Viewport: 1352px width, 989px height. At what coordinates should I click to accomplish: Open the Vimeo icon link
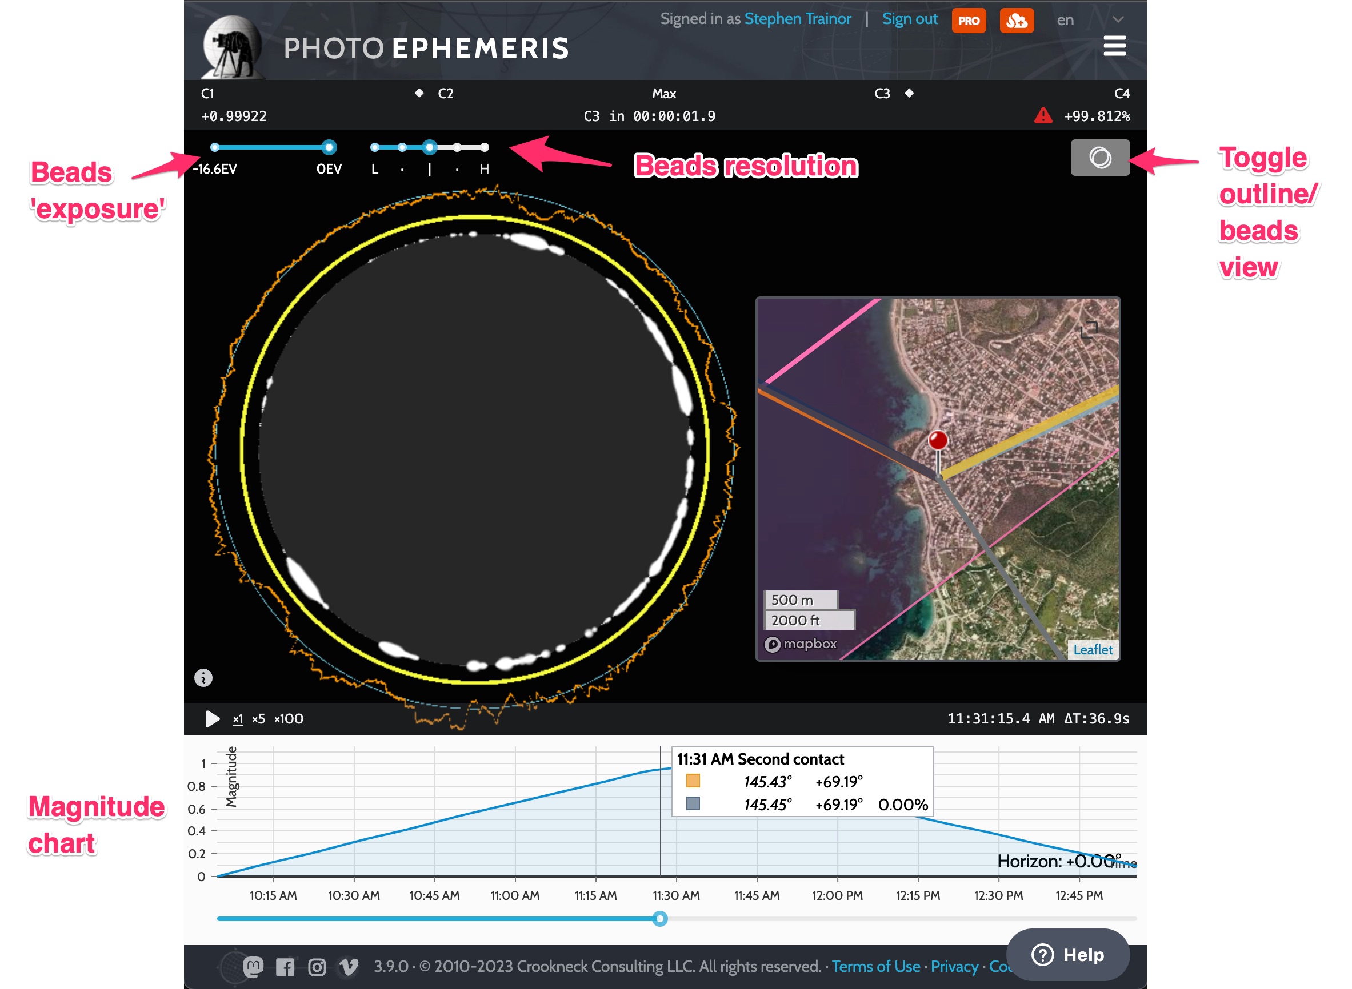pos(349,967)
